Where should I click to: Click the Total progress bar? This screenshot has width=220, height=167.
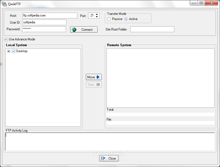[161, 114]
